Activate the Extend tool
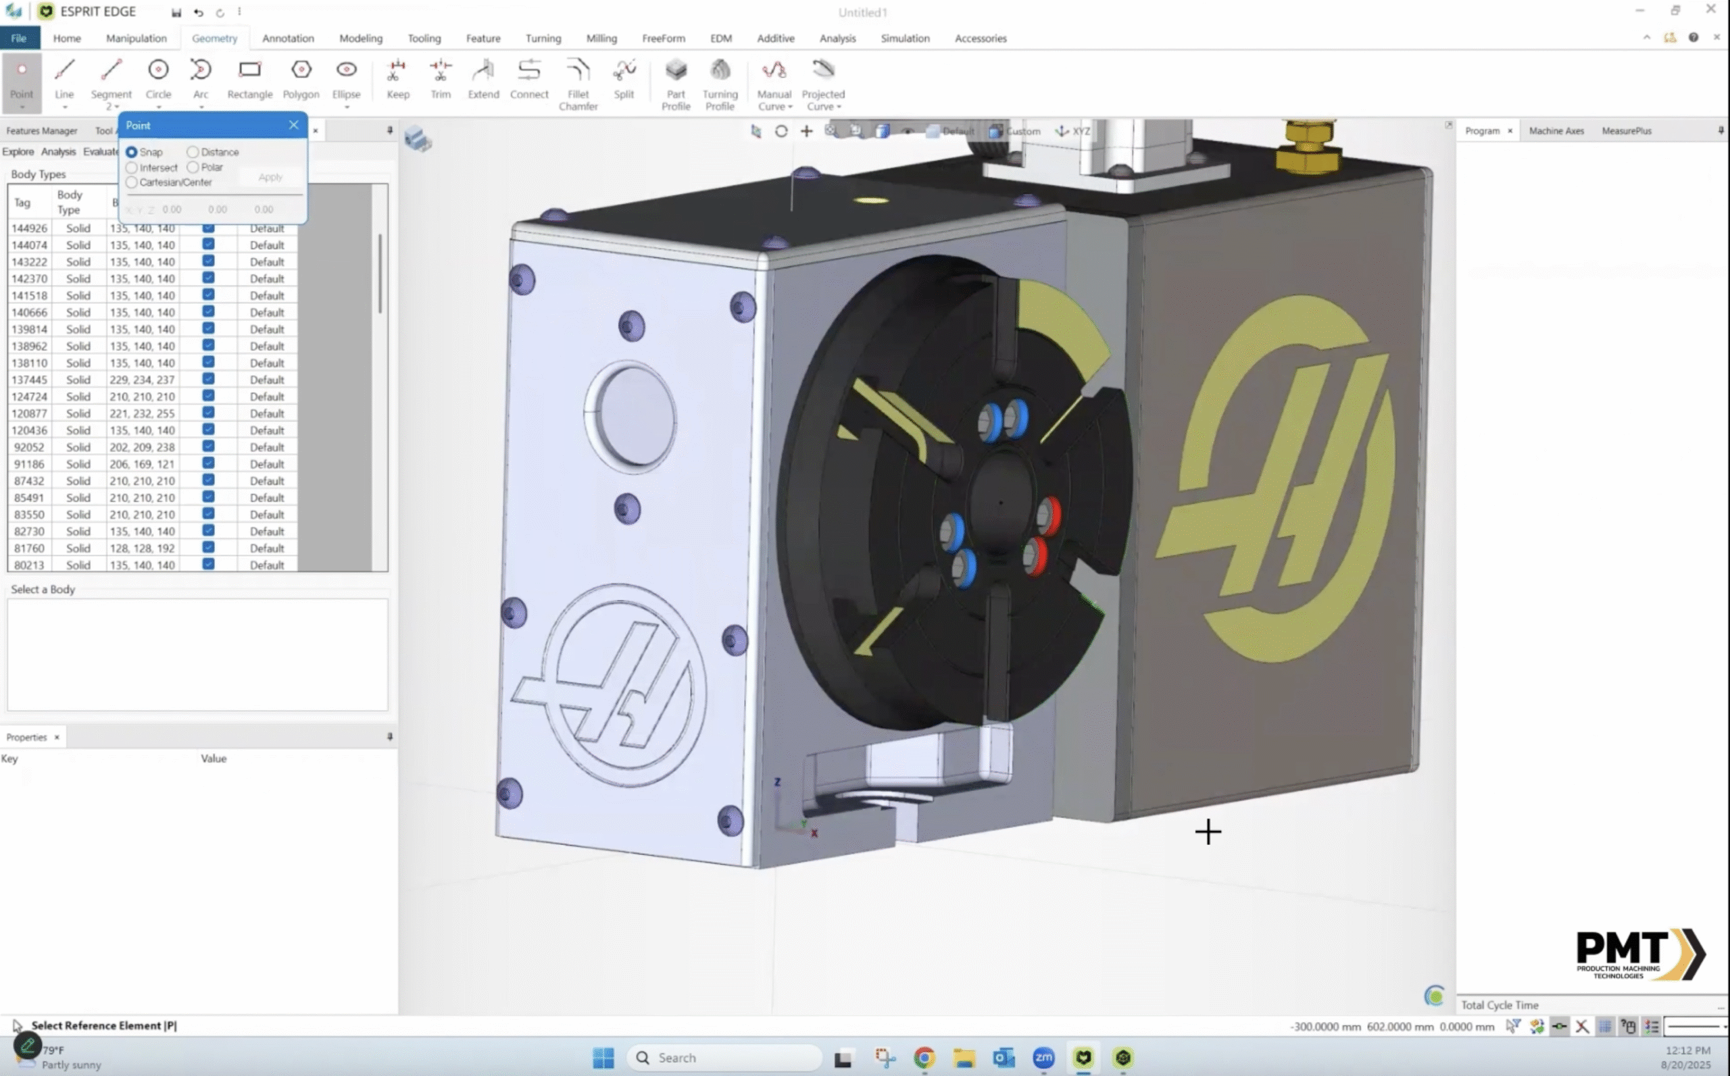Viewport: 1730px width, 1076px height. [483, 80]
